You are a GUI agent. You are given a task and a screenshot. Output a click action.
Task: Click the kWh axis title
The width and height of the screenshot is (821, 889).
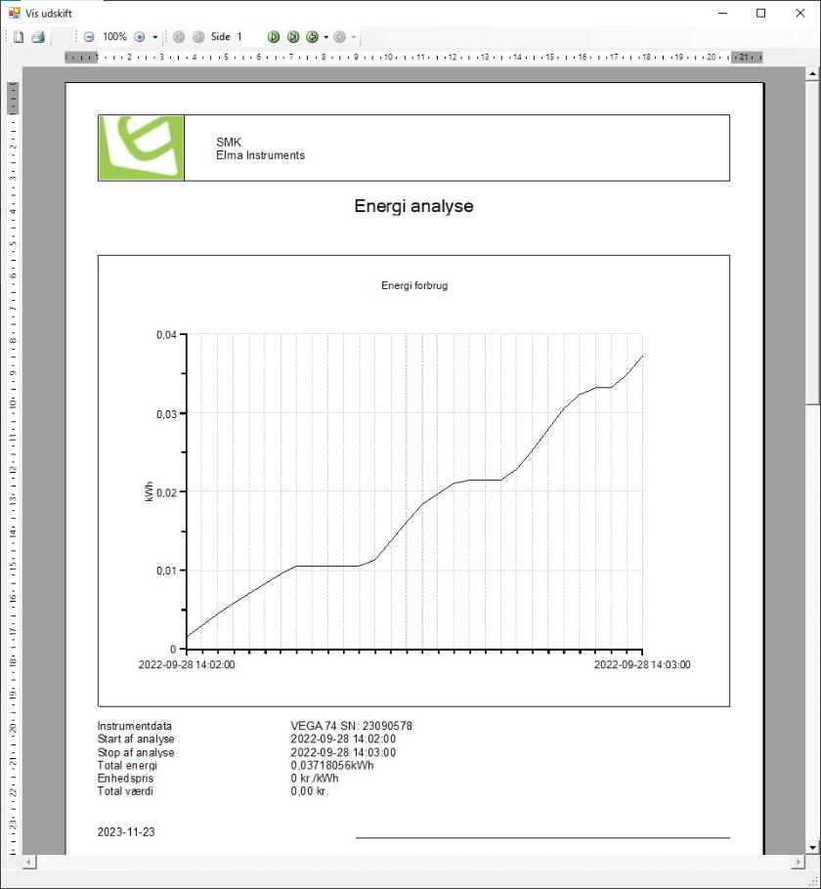click(150, 491)
